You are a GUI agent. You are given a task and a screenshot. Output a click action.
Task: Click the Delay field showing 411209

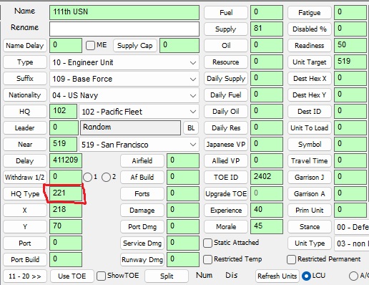66,160
